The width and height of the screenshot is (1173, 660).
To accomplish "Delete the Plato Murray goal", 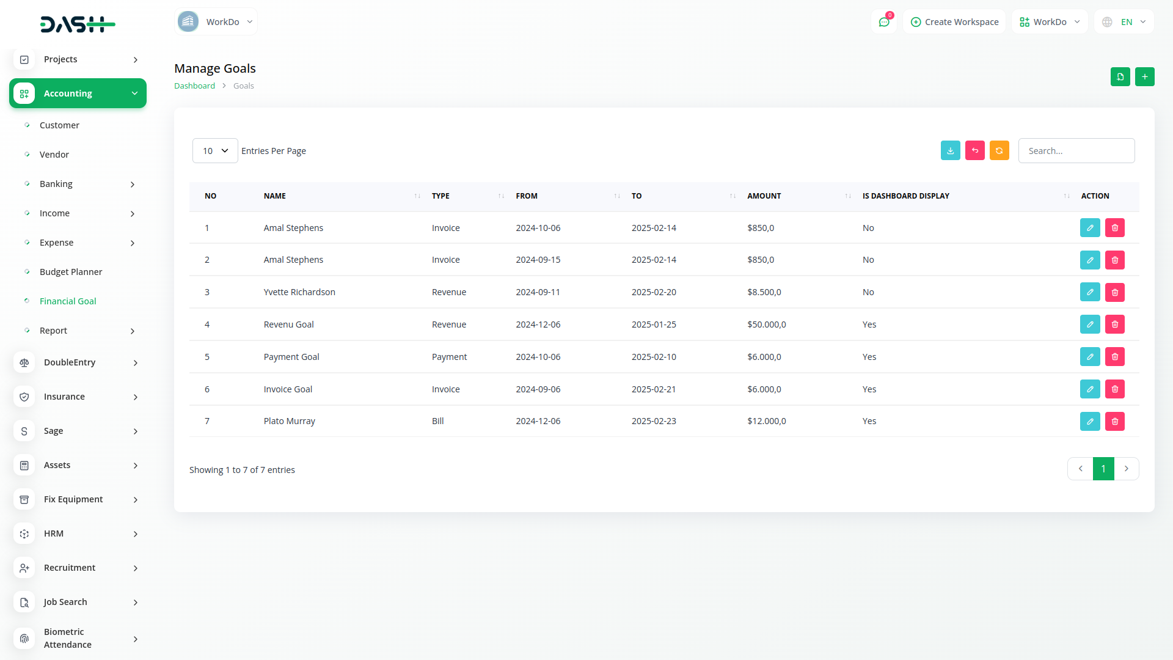I will [1114, 421].
